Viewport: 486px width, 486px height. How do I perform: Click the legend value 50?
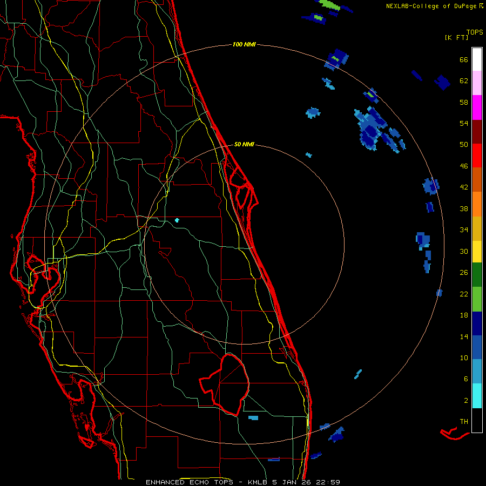[464, 145]
